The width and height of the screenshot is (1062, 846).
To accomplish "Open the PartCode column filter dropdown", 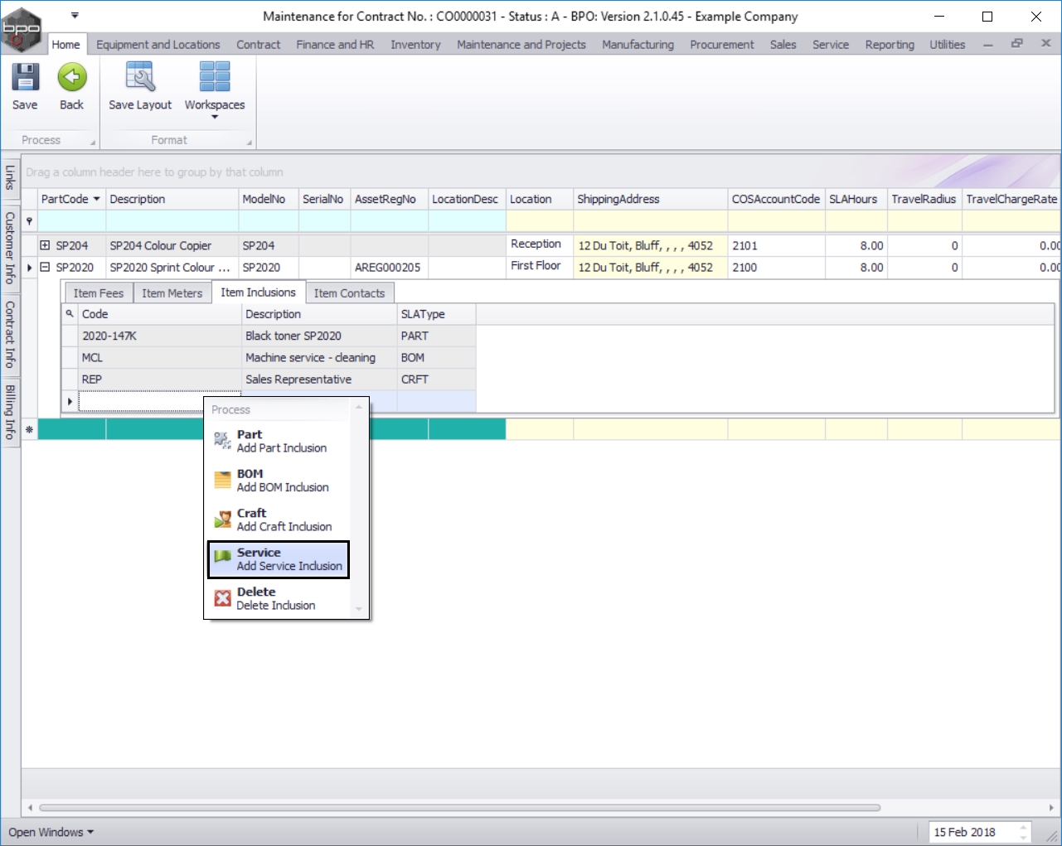I will 97,199.
